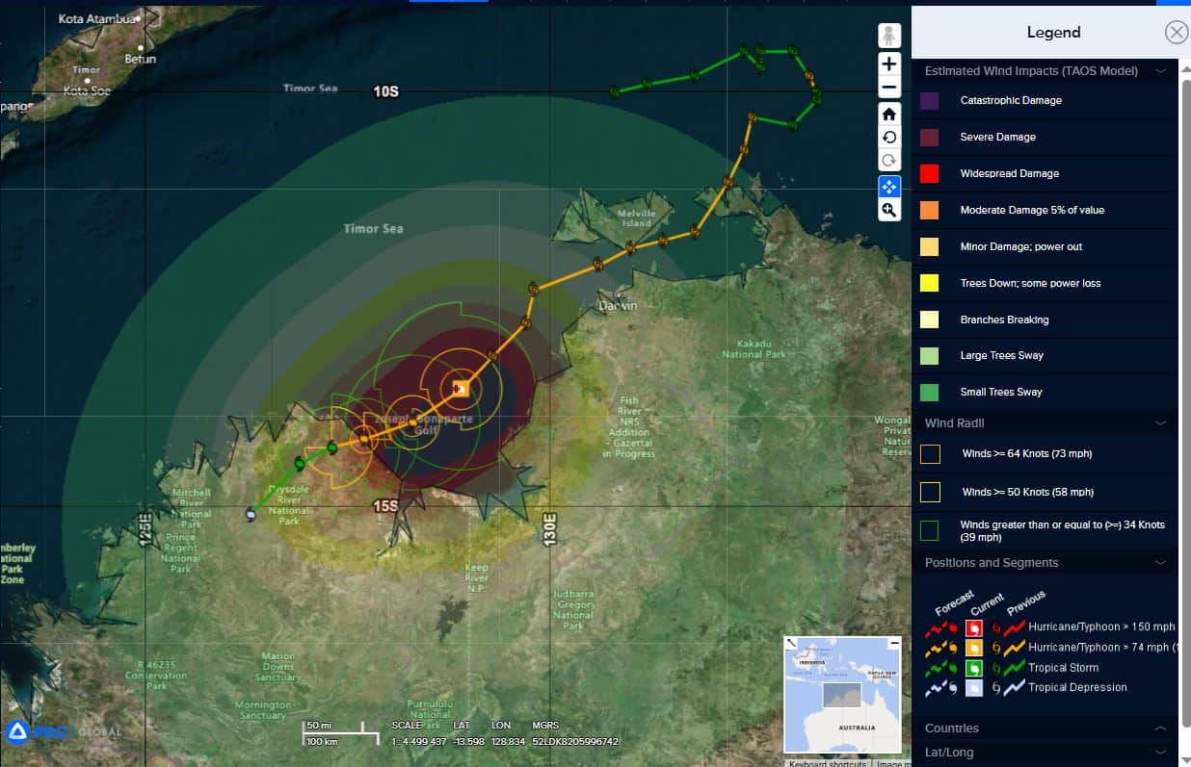Click the Catastrophic Damage purple swatch
Viewport: 1191px width, 767px height.
pyautogui.click(x=929, y=101)
